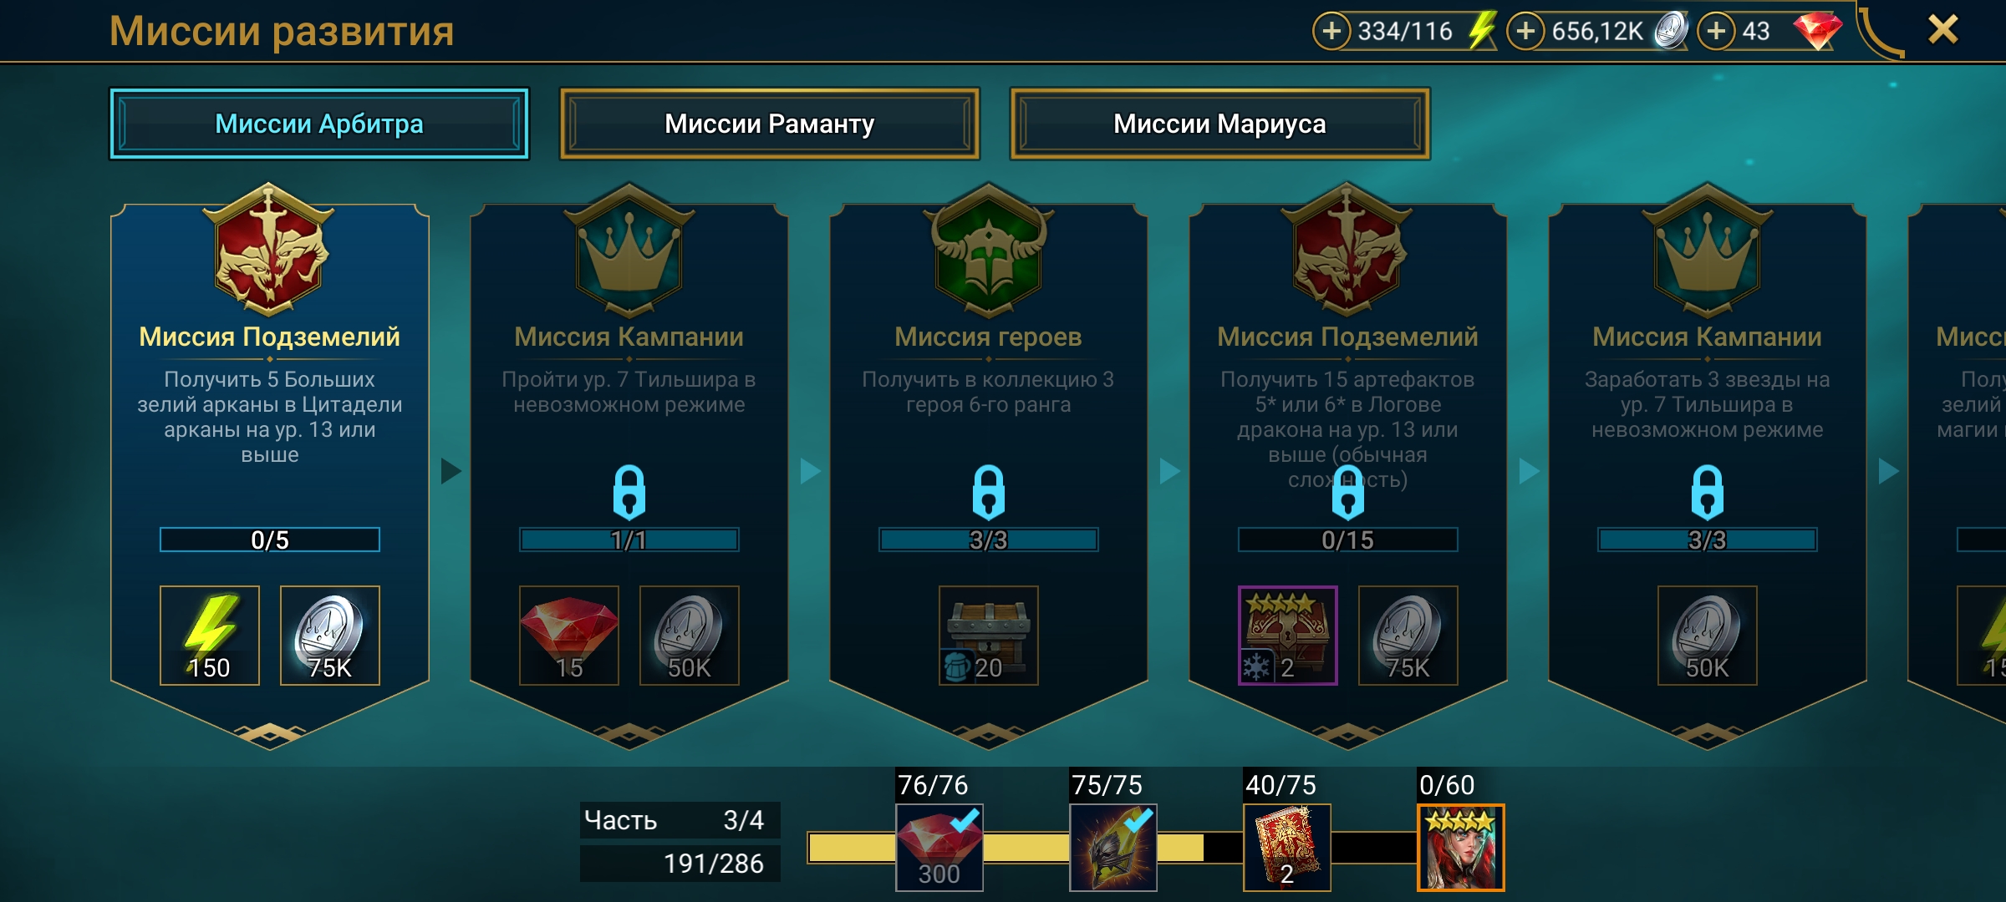The width and height of the screenshot is (2006, 902).
Task: Tap the 75K silver reward in first card
Action: coord(330,635)
